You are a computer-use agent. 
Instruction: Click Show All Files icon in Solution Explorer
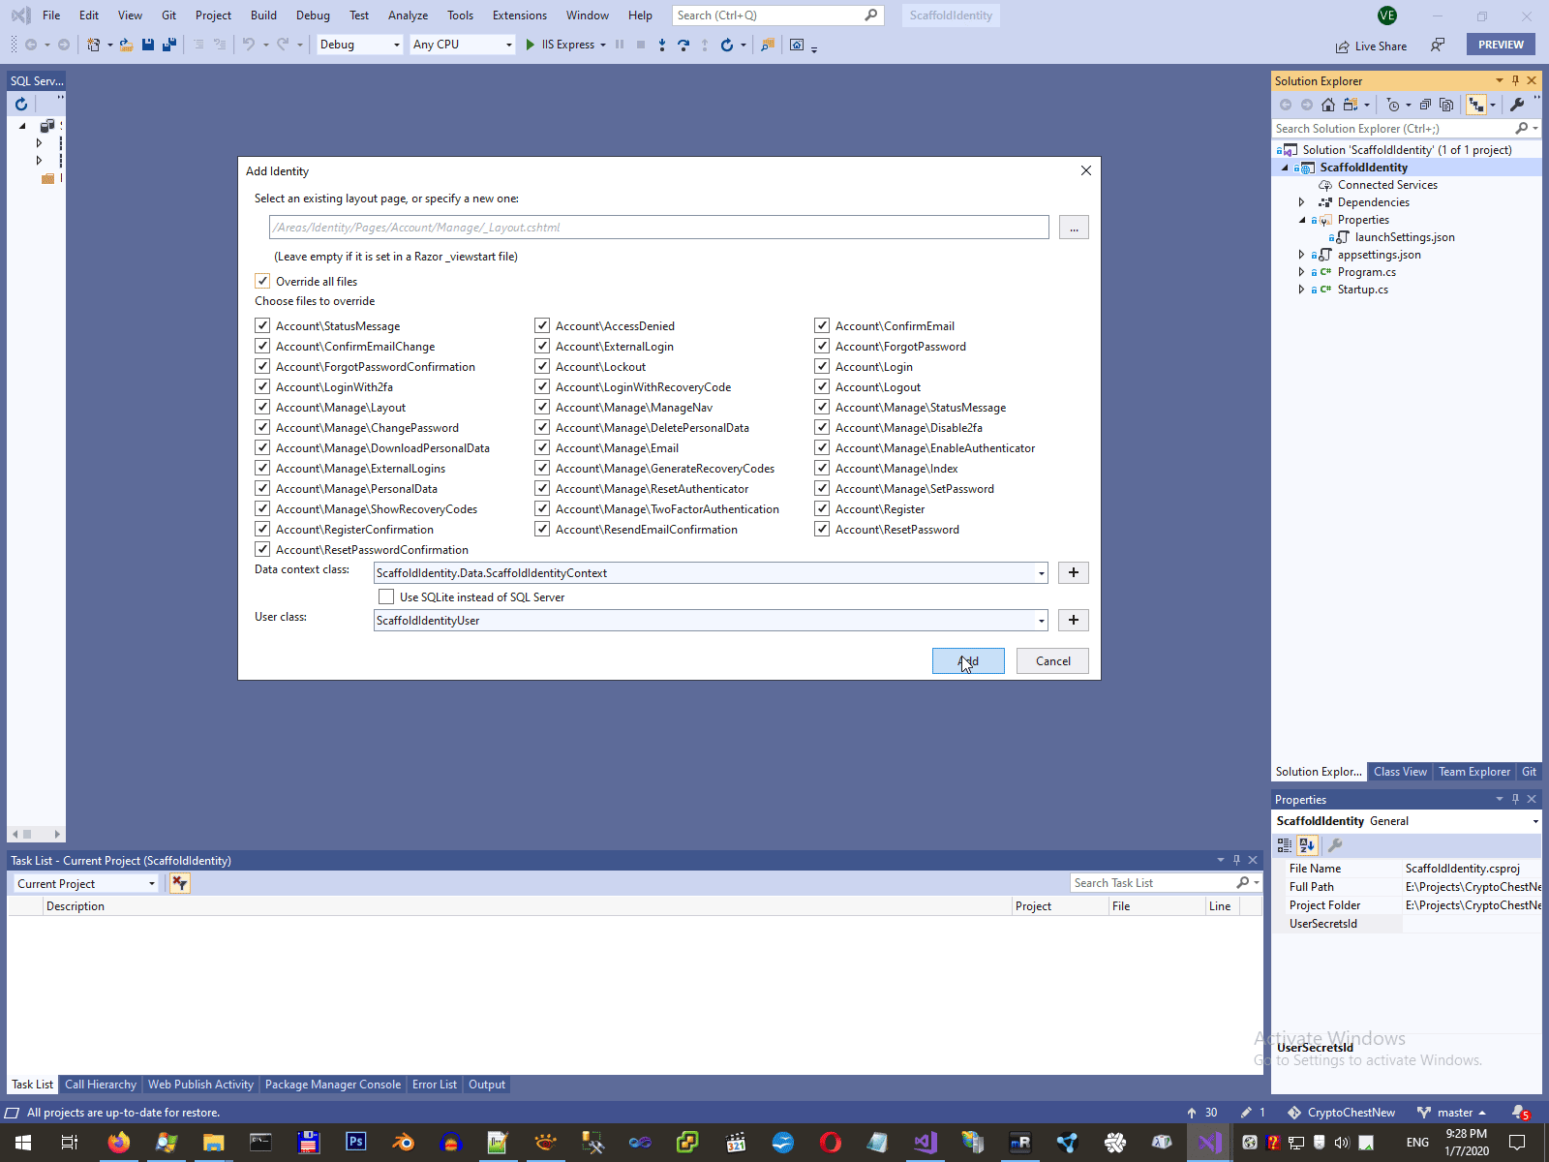[1446, 105]
